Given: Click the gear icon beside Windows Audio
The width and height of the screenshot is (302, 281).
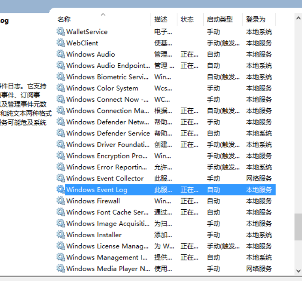Looking at the screenshot, I should click(61, 54).
